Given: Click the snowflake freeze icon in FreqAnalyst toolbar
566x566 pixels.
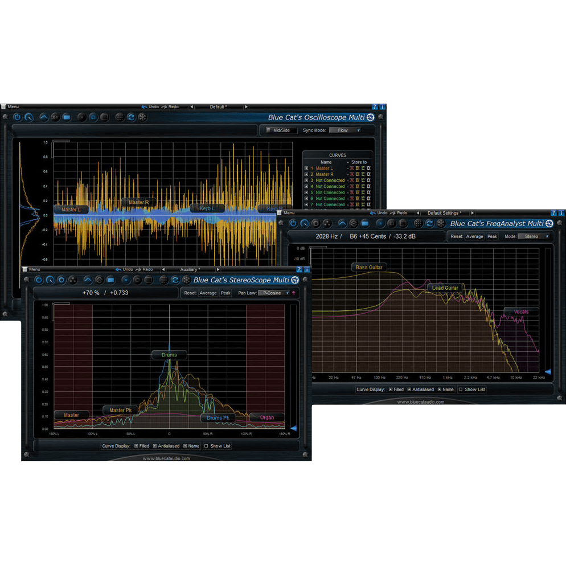Looking at the screenshot, I should pos(441,223).
